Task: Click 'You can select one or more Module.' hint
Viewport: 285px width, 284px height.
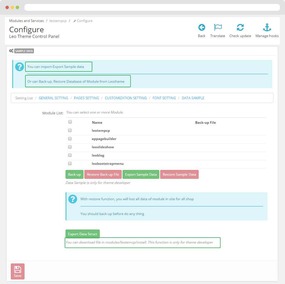Action: click(95, 112)
